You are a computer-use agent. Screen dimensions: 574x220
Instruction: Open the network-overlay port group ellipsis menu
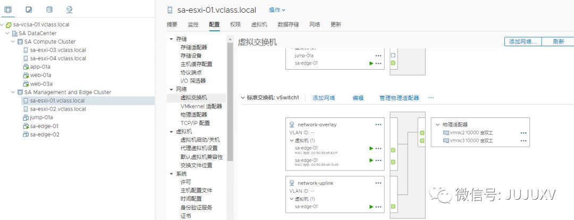(378, 124)
